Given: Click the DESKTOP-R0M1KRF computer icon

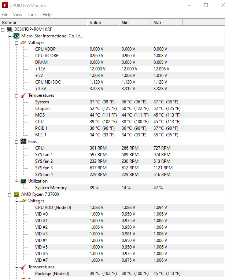Looking at the screenshot, I should click(x=10, y=29).
